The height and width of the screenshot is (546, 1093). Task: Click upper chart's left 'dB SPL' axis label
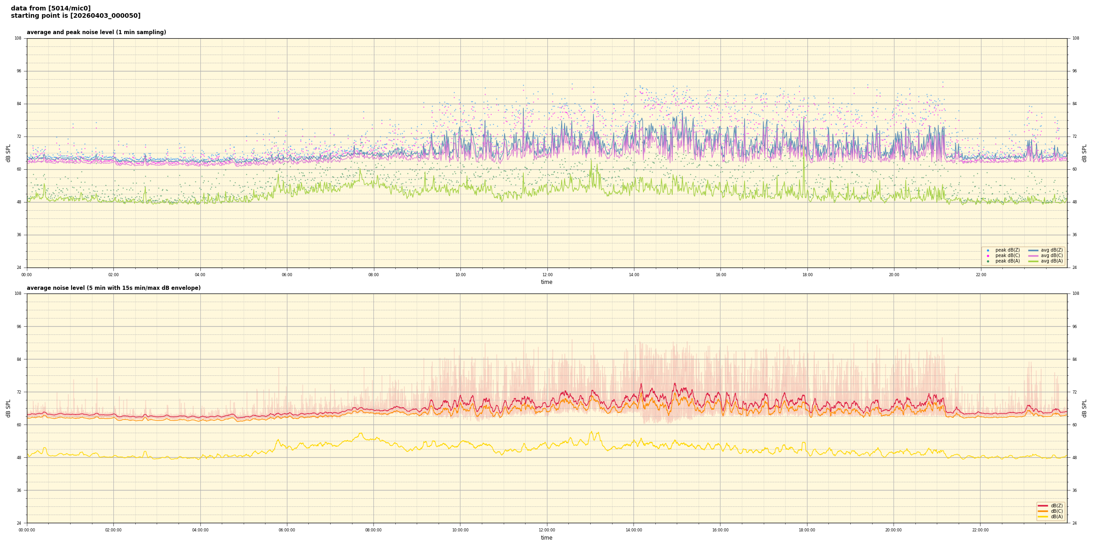pyautogui.click(x=8, y=153)
